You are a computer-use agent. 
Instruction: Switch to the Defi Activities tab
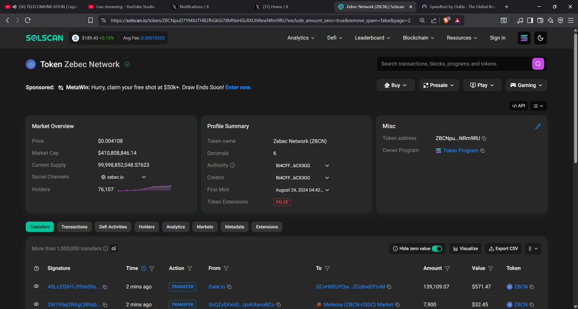click(113, 227)
